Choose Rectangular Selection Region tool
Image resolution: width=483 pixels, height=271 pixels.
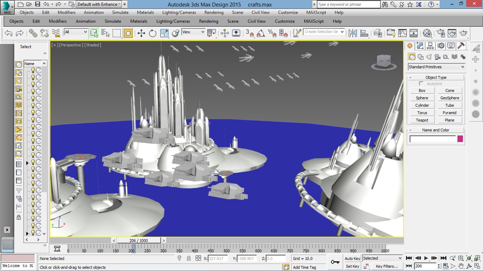pyautogui.click(x=116, y=33)
